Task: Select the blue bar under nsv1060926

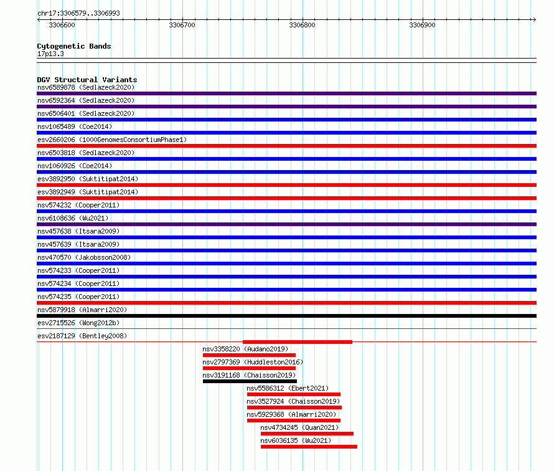Action: coord(286,172)
